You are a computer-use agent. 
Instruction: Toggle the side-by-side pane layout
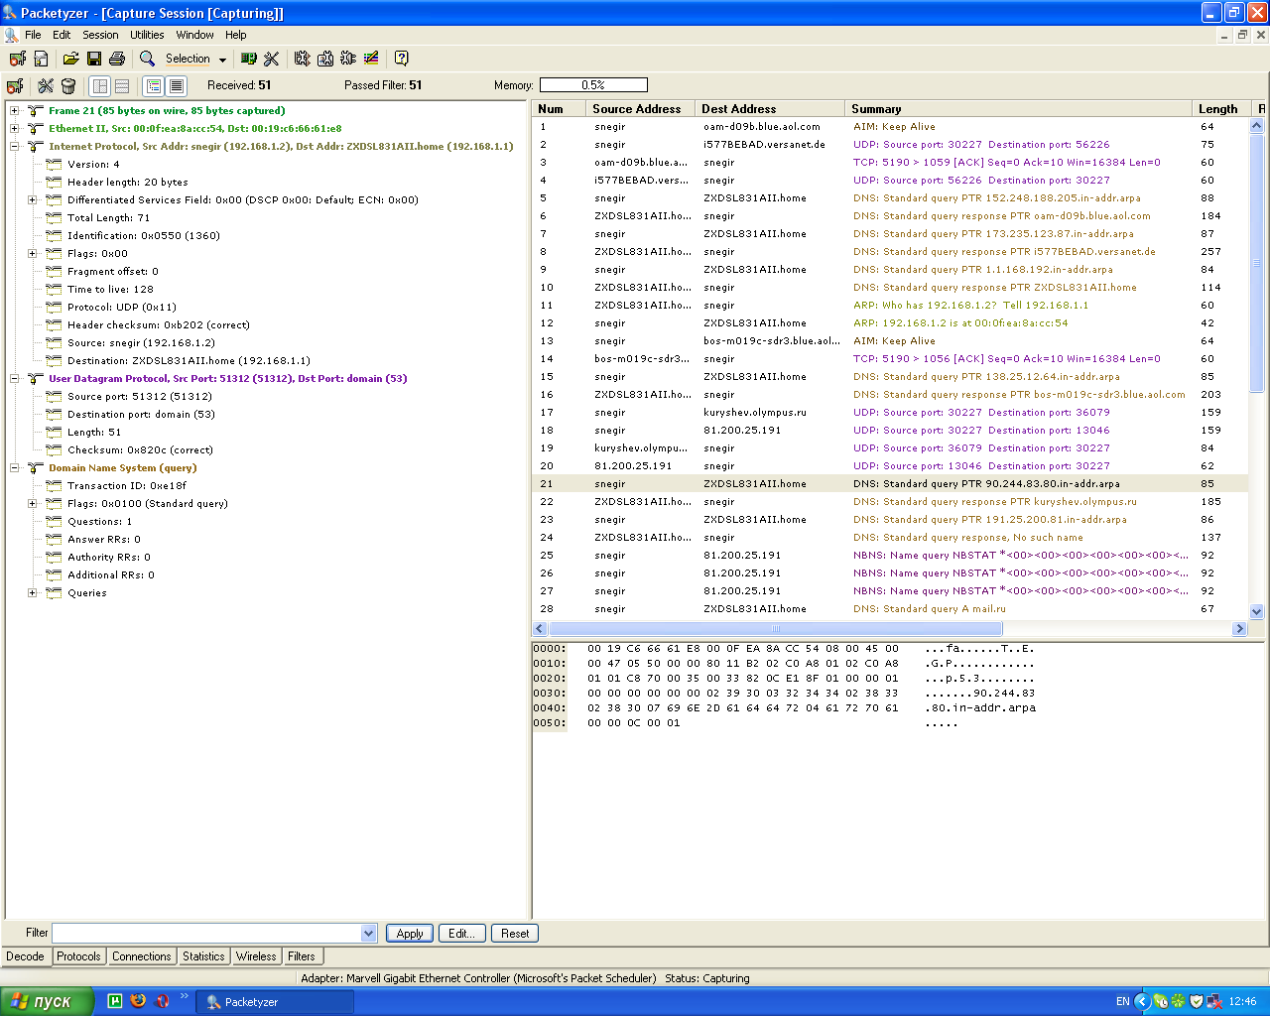click(x=99, y=86)
